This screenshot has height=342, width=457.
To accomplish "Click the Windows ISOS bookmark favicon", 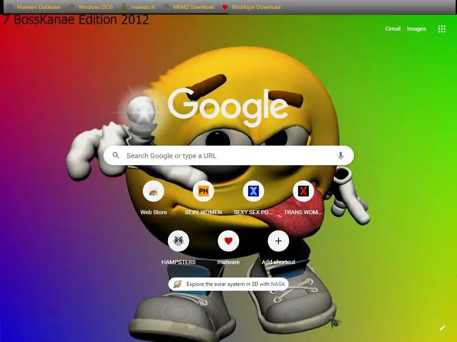I will pyautogui.click(x=71, y=7).
